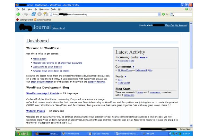Open the View menu
The image size is (208, 139).
30,9
